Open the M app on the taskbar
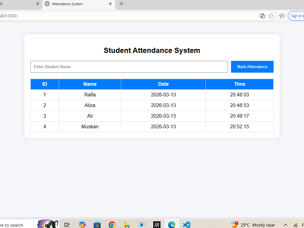Image resolution: width=304 pixels, height=228 pixels. (x=157, y=225)
